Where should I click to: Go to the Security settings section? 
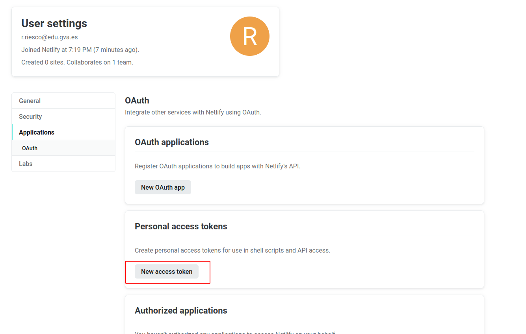[x=30, y=116]
